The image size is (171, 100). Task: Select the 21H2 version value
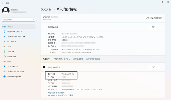pos(63,77)
